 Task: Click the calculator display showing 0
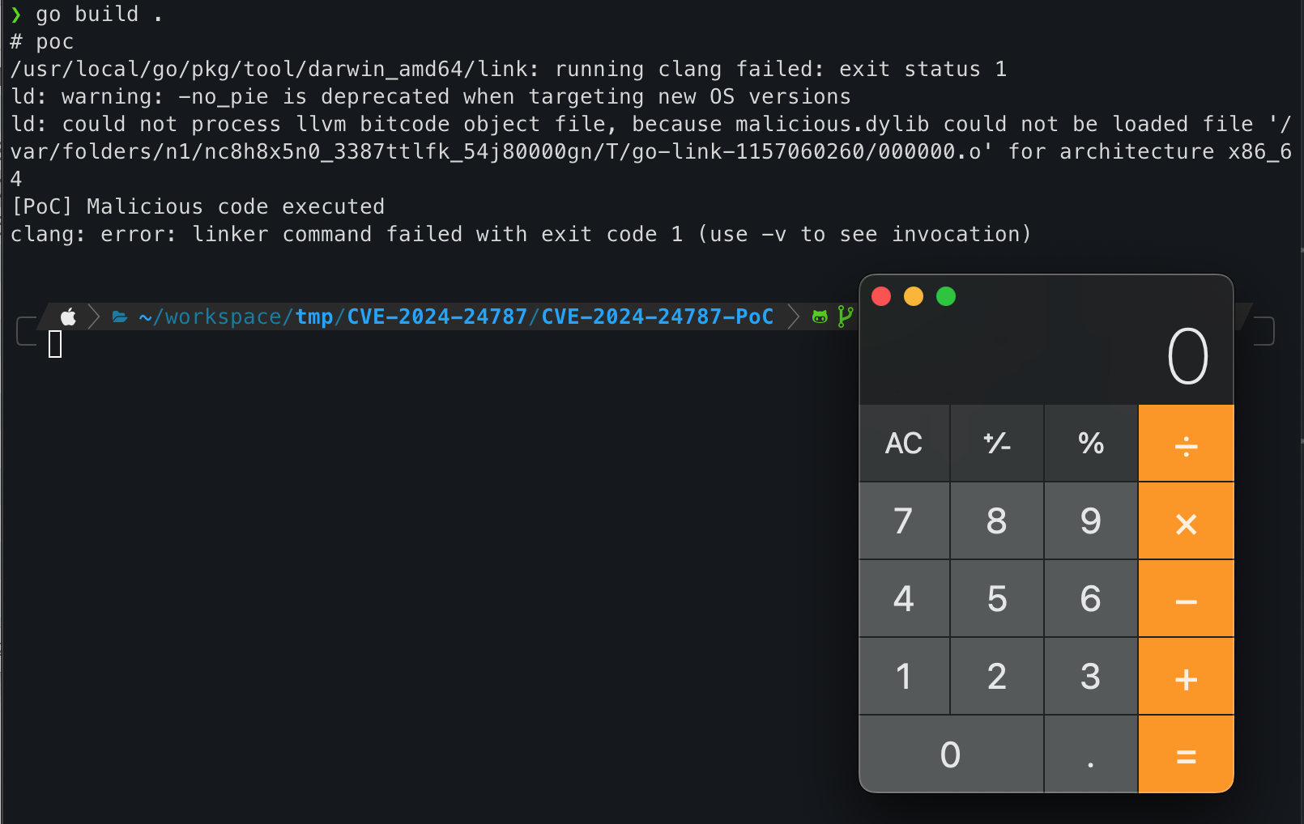tap(1187, 356)
